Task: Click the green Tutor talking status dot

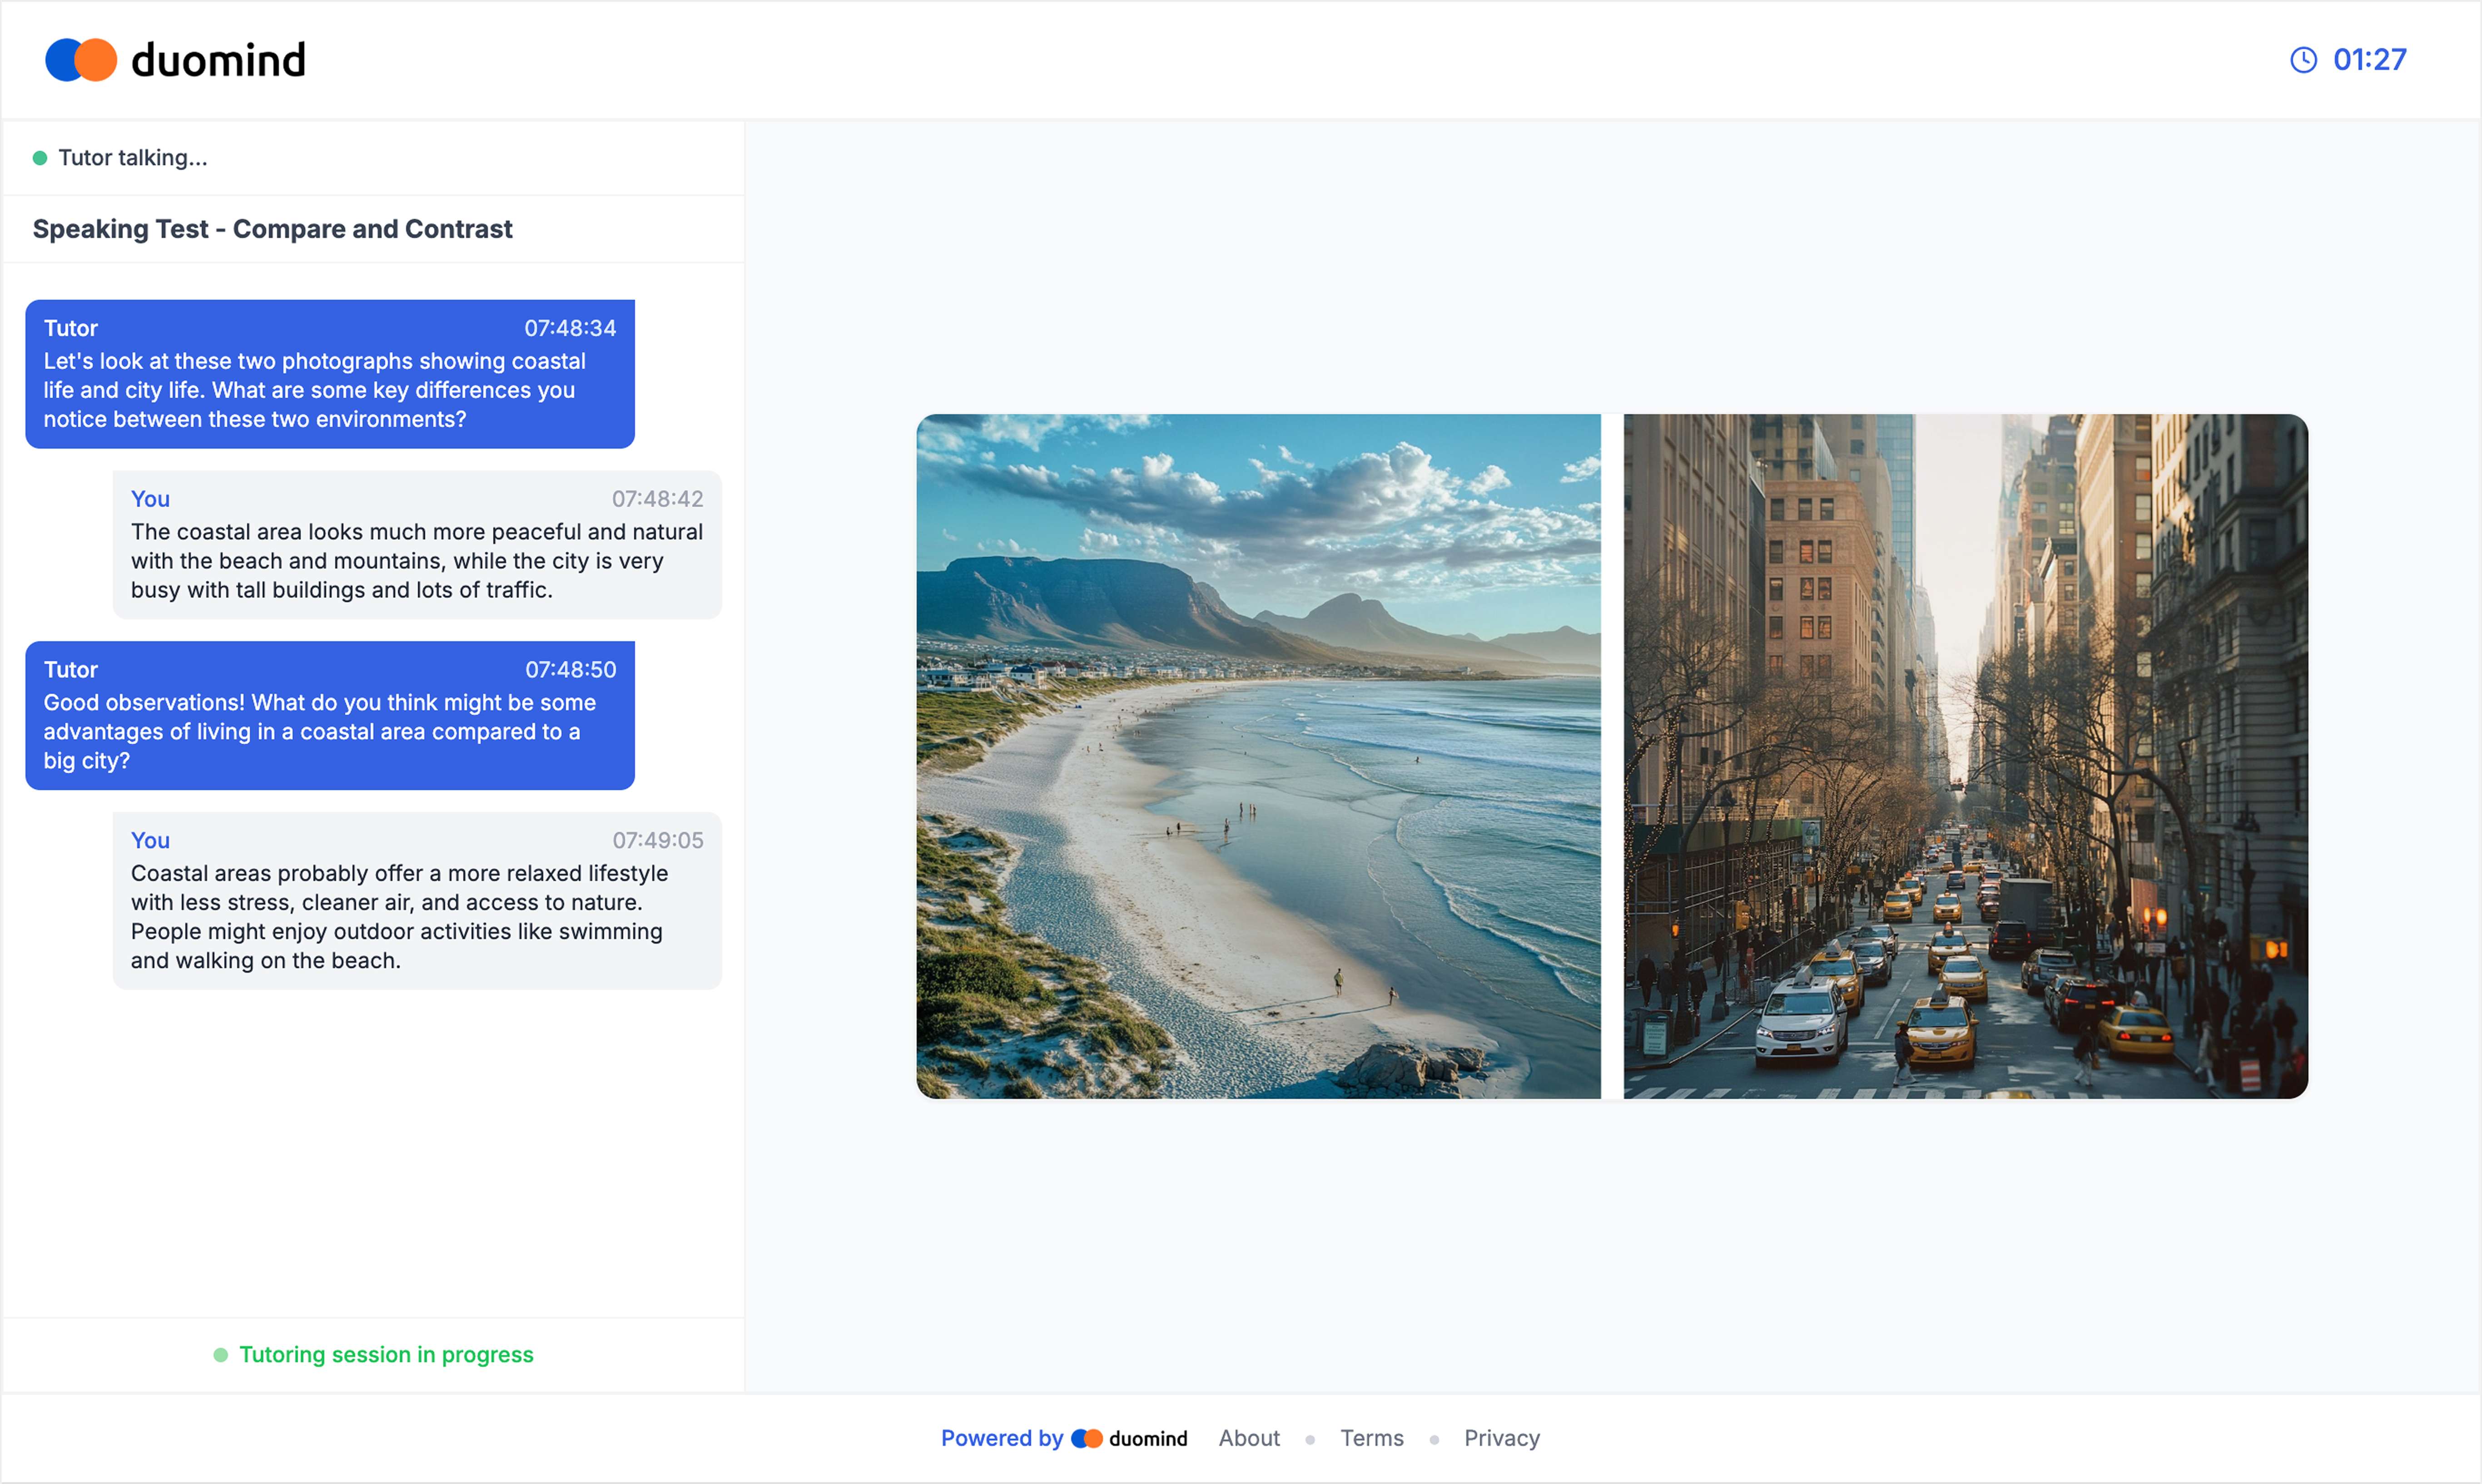Action: click(40, 158)
